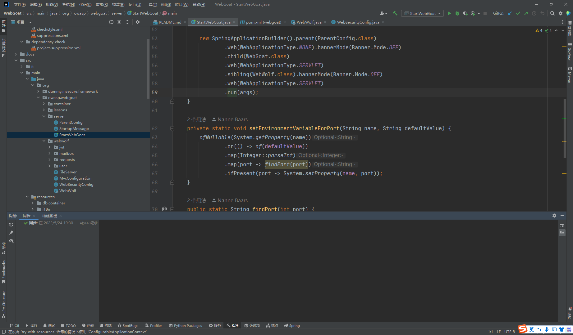The width and height of the screenshot is (573, 335).
Task: Click the UTF-8 encoding status
Action: pyautogui.click(x=510, y=332)
